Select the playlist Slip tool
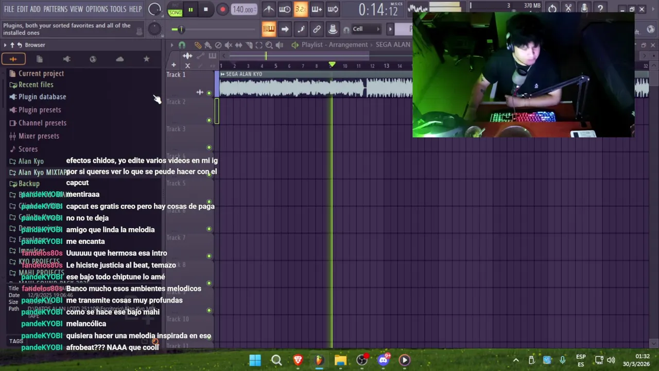Image resolution: width=659 pixels, height=371 pixels. [238, 45]
